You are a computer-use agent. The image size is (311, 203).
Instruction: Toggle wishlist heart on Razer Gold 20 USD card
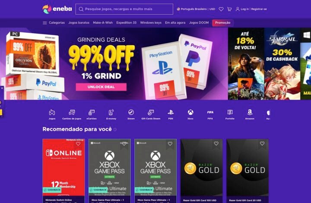262,144
